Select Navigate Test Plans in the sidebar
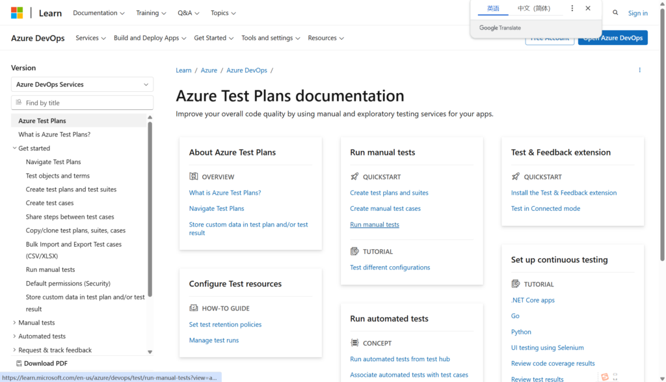The image size is (666, 382). 53,162
